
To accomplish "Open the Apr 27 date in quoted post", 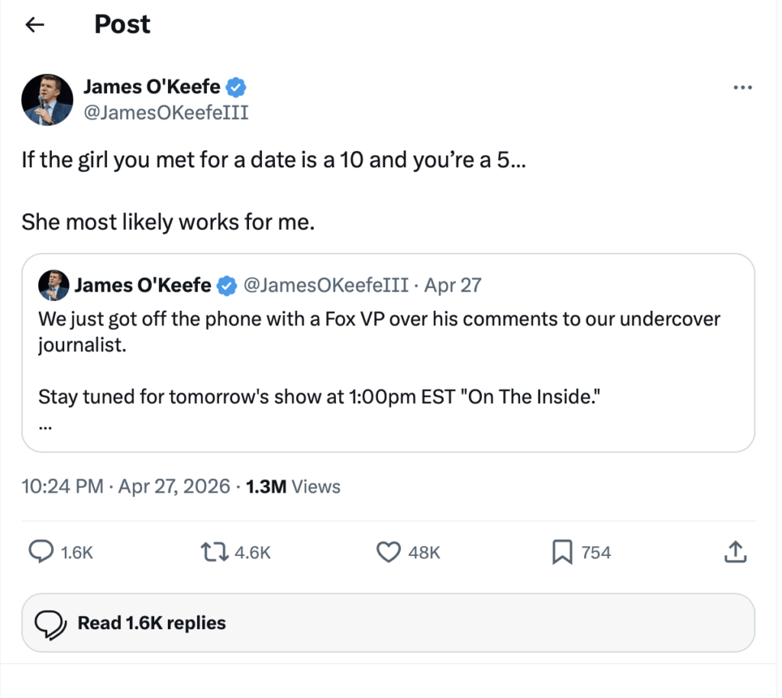I will point(453,286).
